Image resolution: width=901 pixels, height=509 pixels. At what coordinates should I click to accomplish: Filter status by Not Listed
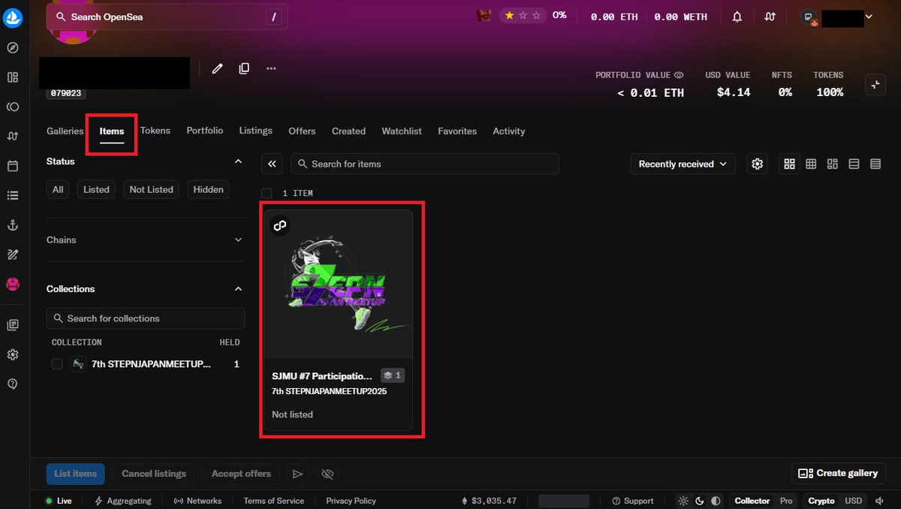(151, 189)
